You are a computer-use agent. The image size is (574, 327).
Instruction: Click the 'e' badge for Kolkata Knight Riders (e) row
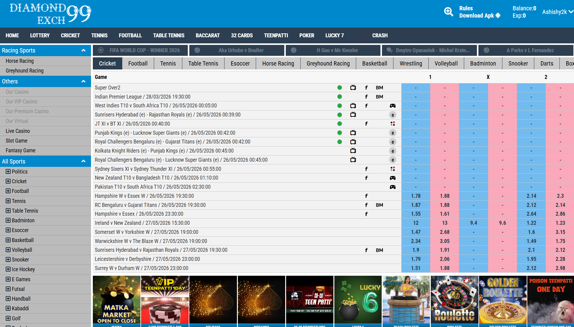click(x=393, y=151)
